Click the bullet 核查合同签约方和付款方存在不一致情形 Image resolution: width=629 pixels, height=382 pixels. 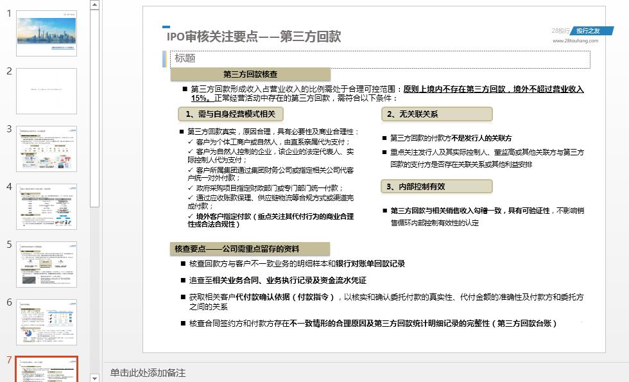tap(368, 324)
